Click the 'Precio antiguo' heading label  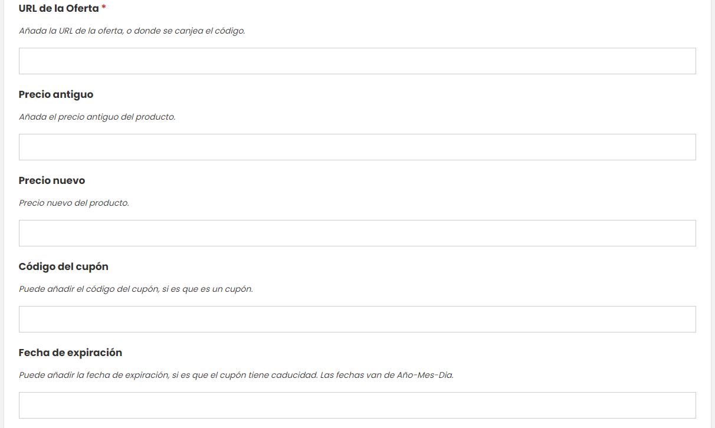click(x=56, y=95)
